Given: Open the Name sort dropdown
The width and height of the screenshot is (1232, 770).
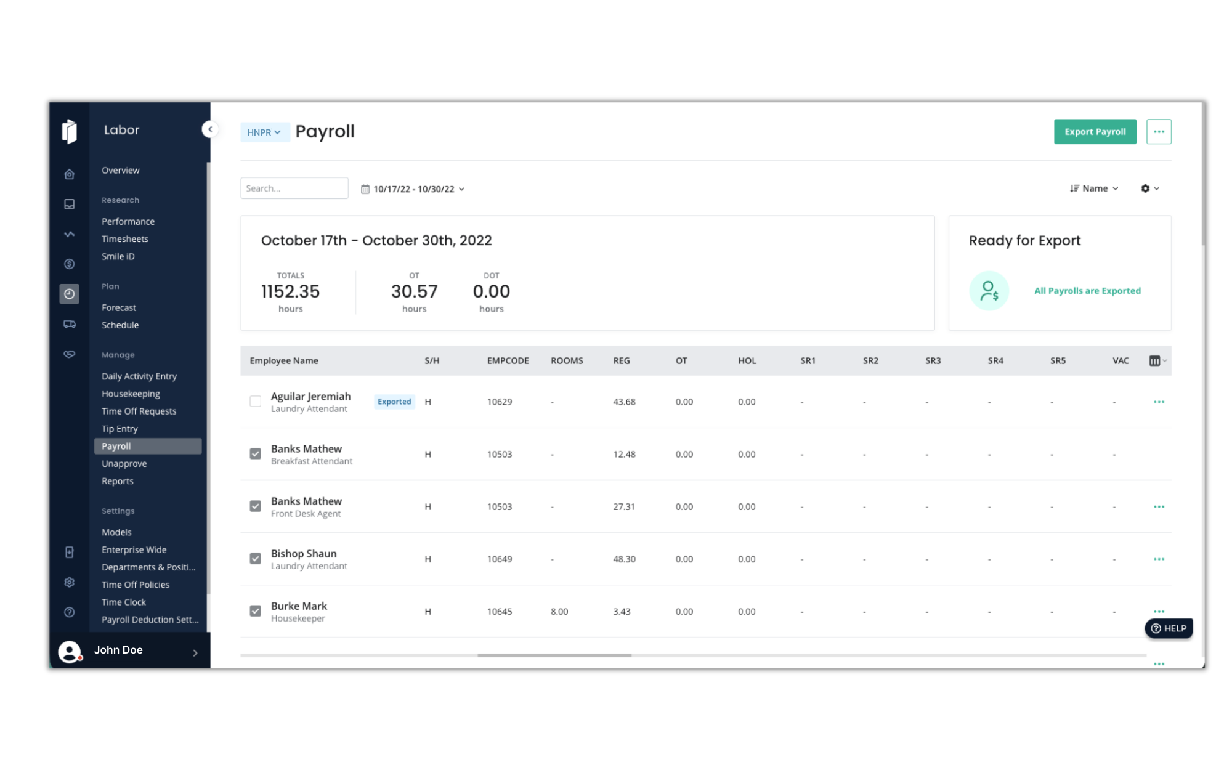Looking at the screenshot, I should tap(1094, 188).
